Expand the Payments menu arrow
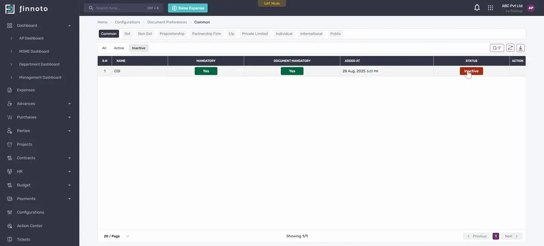This screenshot has width=544, height=246. 70,198
